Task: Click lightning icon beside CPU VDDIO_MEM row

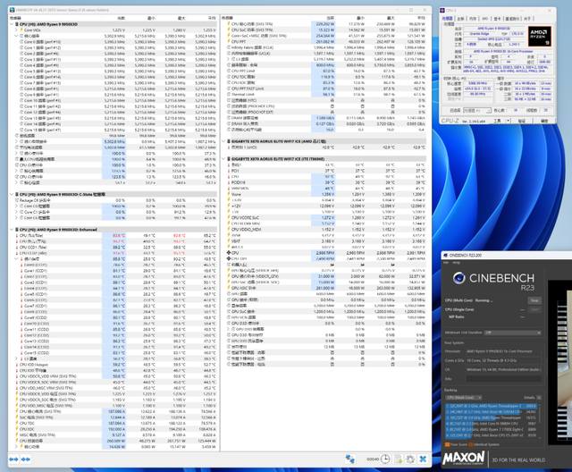Action: click(229, 230)
